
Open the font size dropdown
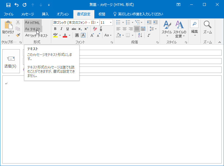click(x=111, y=22)
